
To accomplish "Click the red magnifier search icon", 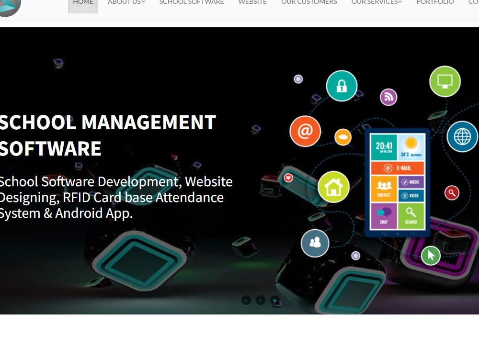I will point(452,192).
